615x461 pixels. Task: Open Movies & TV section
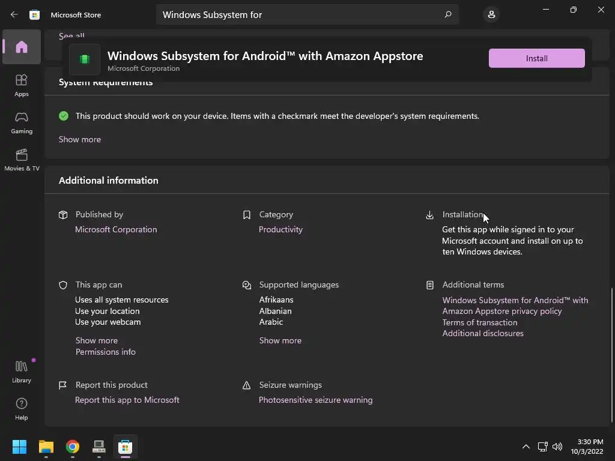click(22, 160)
